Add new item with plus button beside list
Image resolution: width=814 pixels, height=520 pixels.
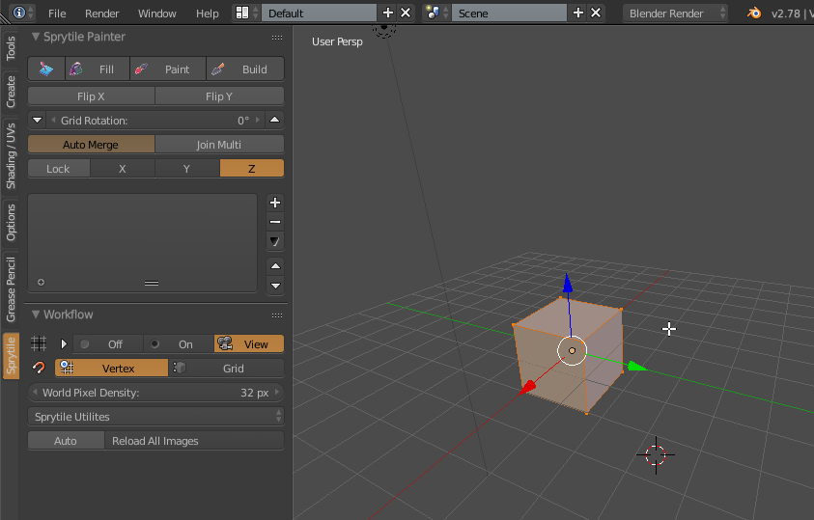pyautogui.click(x=275, y=203)
